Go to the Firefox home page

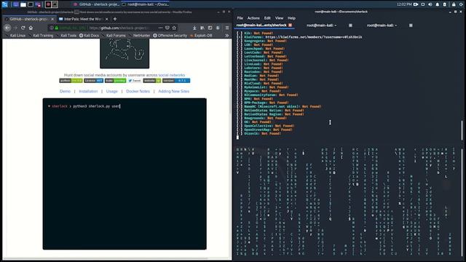[31, 28]
